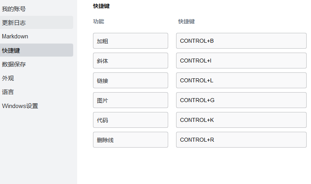Click the 加粗 function field
Screen dimensions: 311x184
tap(130, 41)
